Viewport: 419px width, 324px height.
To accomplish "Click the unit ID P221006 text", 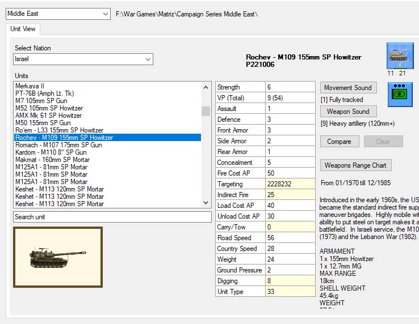I will [x=260, y=65].
